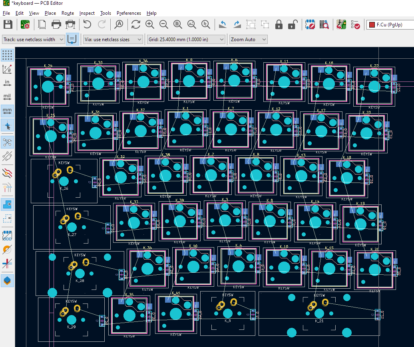The image size is (414, 347).
Task: Zoom out on the PCB canvas
Action: 164,24
